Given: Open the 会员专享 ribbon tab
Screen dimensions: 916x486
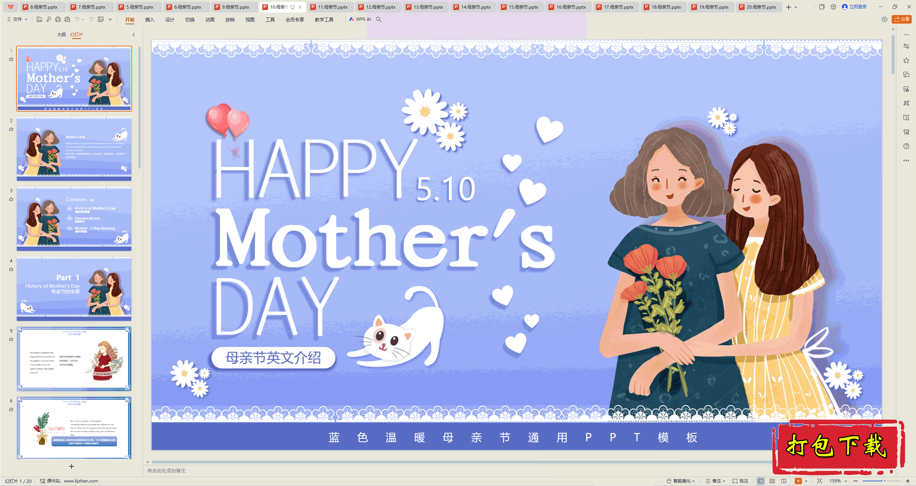Looking at the screenshot, I should point(294,20).
